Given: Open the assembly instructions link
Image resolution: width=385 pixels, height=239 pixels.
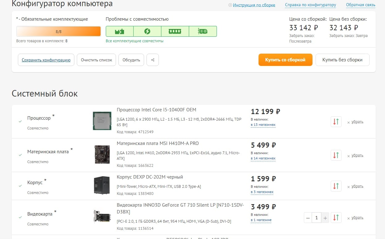Looking at the screenshot, I should pyautogui.click(x=254, y=5).
